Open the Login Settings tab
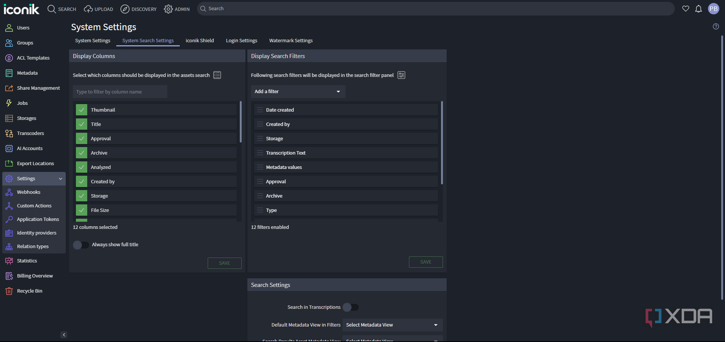725x342 pixels. pyautogui.click(x=242, y=41)
